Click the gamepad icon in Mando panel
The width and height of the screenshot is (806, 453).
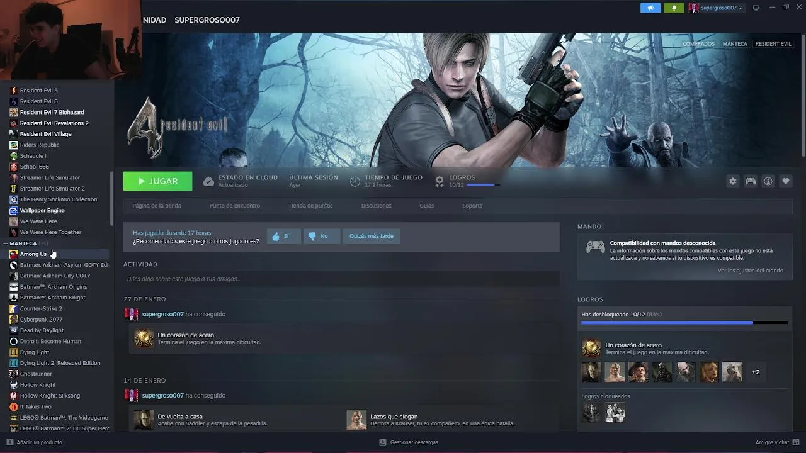(x=596, y=247)
